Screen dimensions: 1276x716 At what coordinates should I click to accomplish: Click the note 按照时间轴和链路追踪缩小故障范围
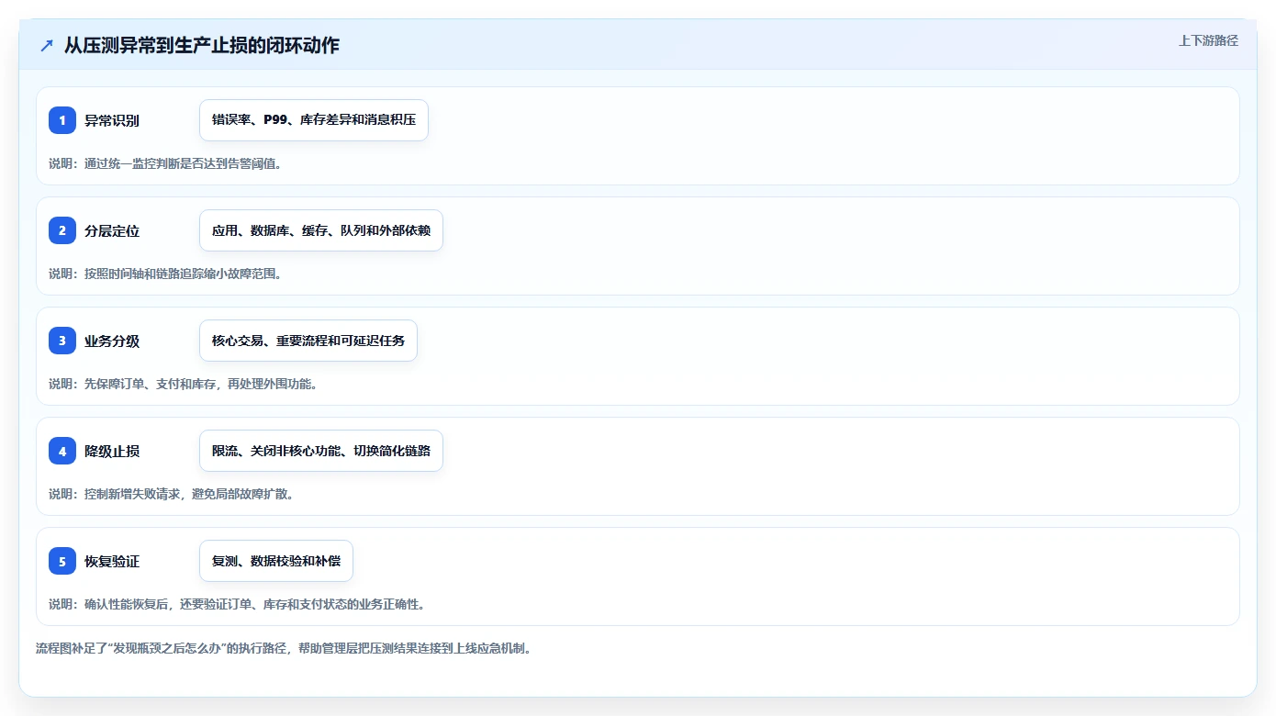[165, 274]
